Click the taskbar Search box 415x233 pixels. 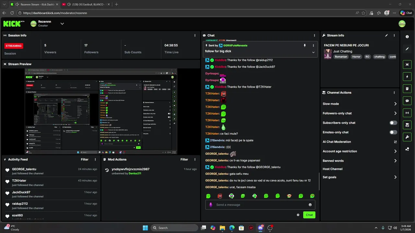(175, 228)
